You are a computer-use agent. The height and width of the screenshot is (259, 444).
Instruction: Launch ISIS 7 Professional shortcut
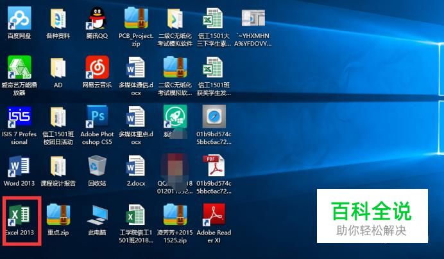point(19,116)
